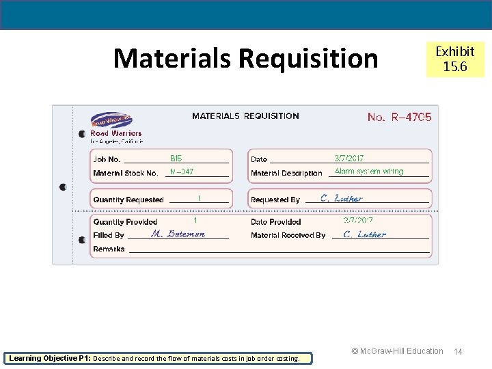Click the Remarks label
The image size is (492, 369).
(109, 249)
